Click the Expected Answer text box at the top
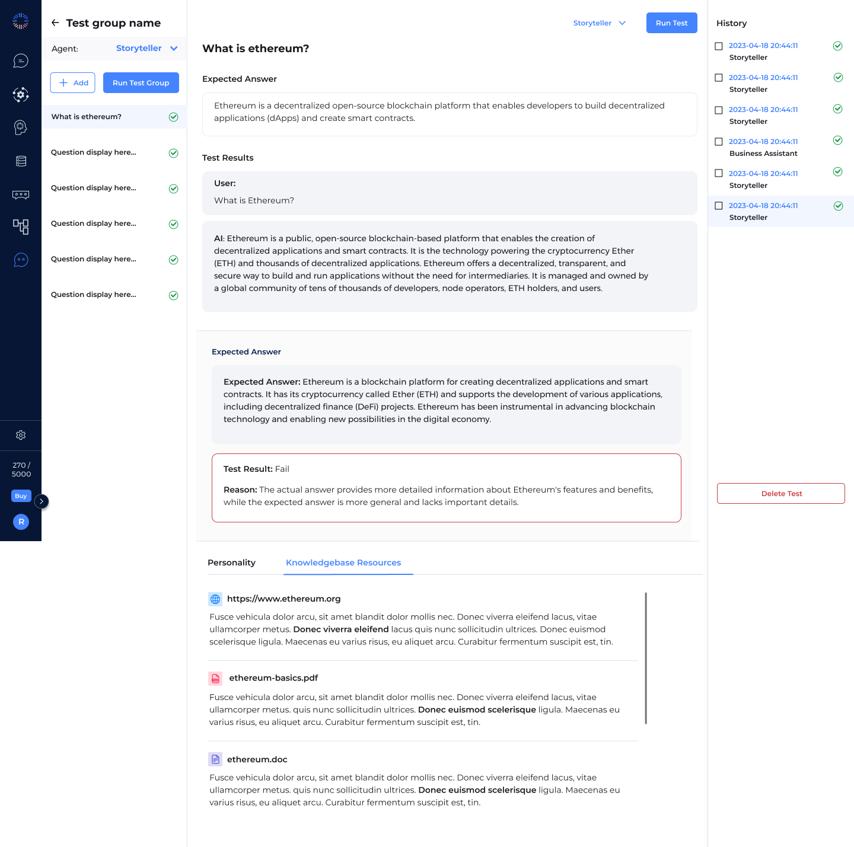This screenshot has width=854, height=847. (x=450, y=114)
